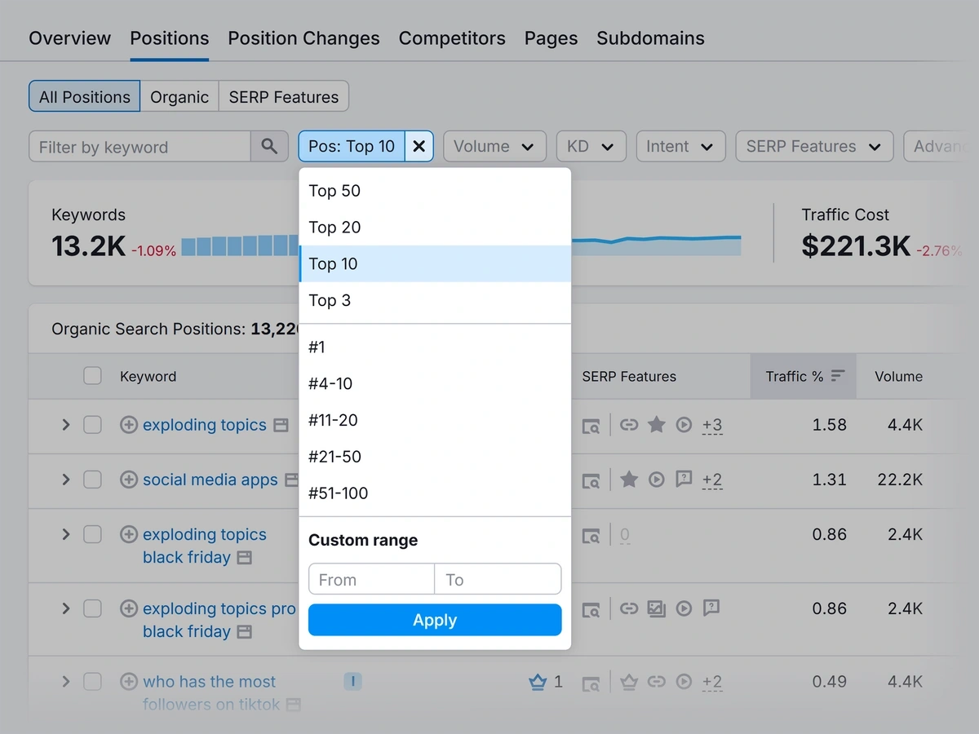Select the social media apps row checkbox
The image size is (979, 734).
[93, 480]
